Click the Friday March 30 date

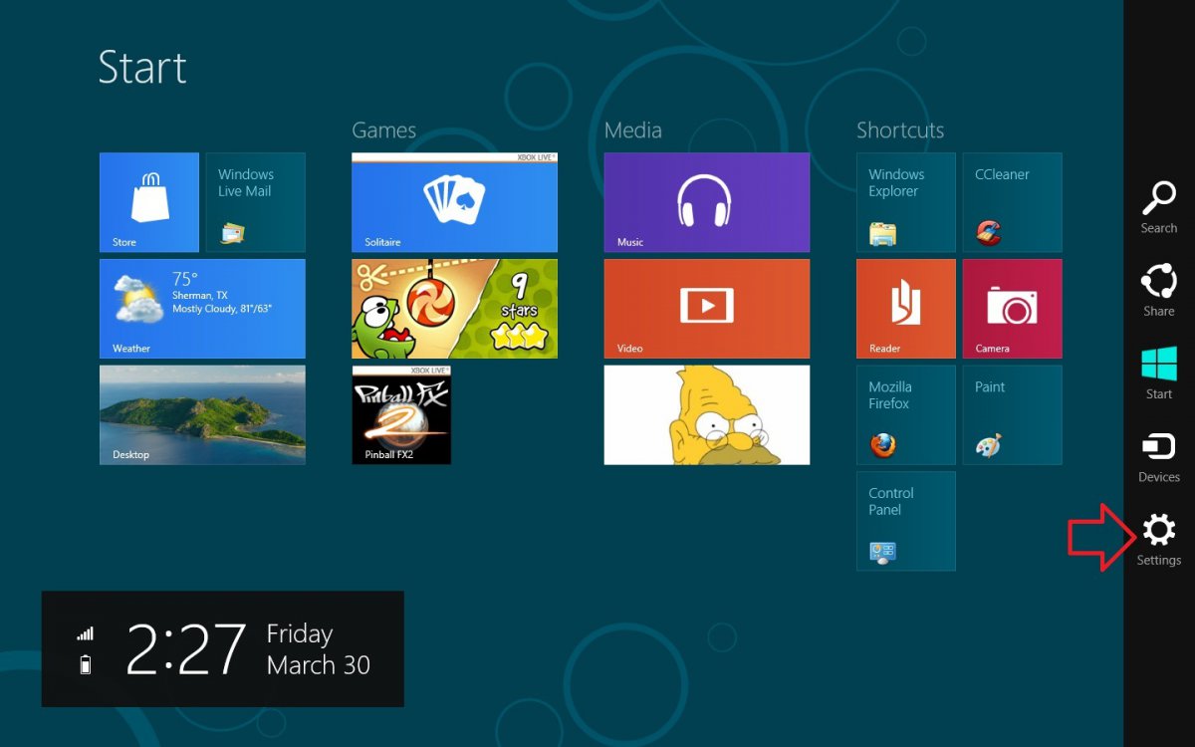(318, 649)
